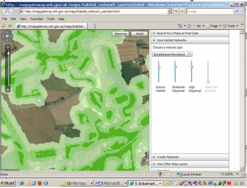247x188 pixels.
Task: Open the View menu
Action: (x=23, y=19)
